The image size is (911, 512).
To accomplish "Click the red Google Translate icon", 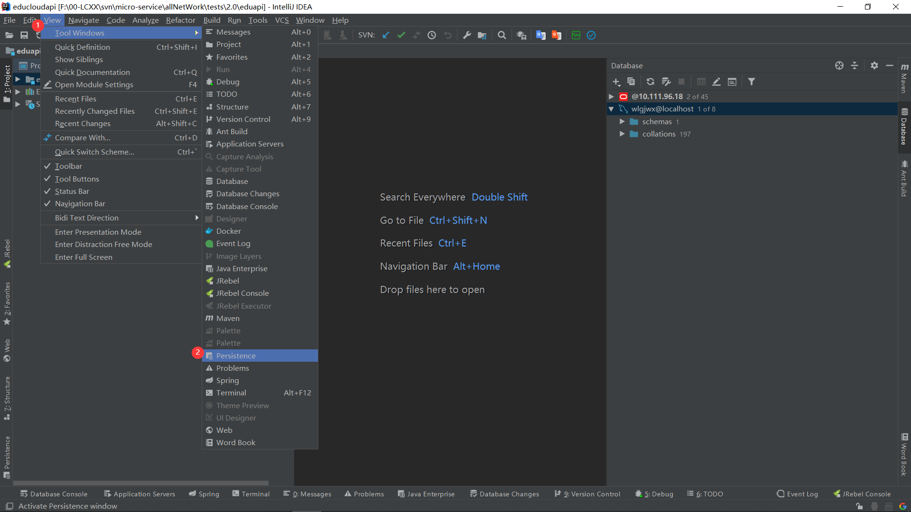I will click(x=557, y=35).
